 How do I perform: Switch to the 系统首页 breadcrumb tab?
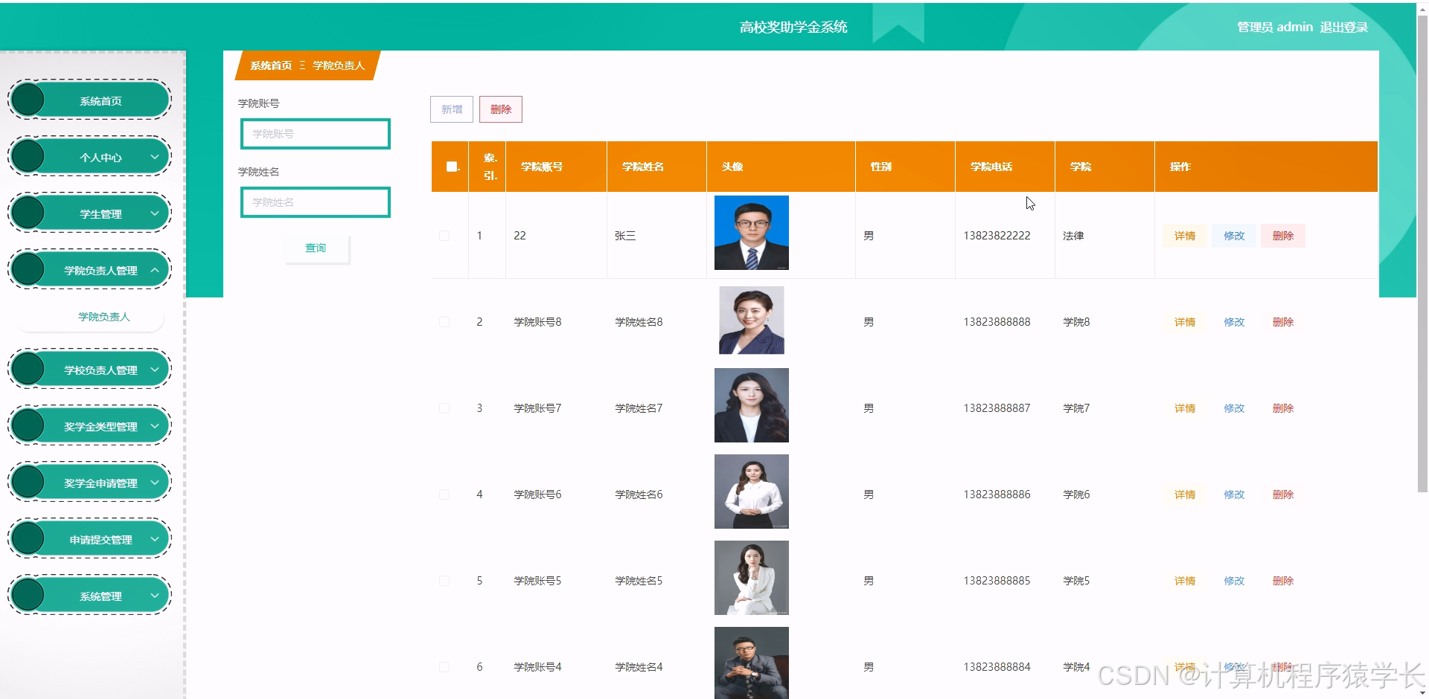click(x=272, y=65)
